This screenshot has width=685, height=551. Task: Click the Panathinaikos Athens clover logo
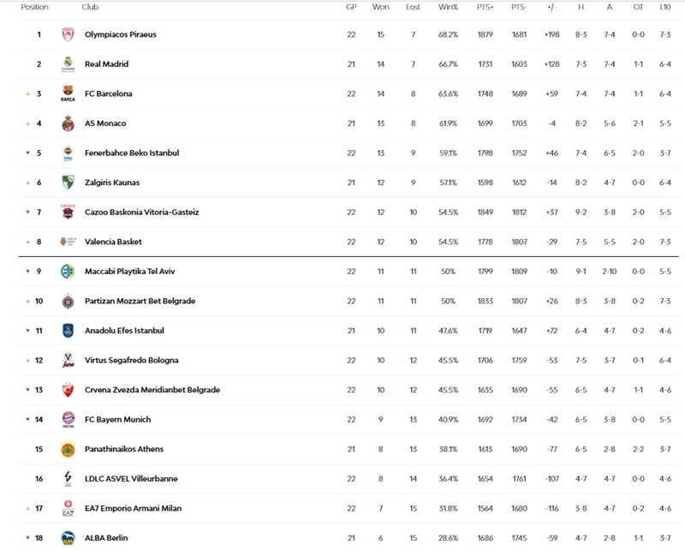pos(68,450)
